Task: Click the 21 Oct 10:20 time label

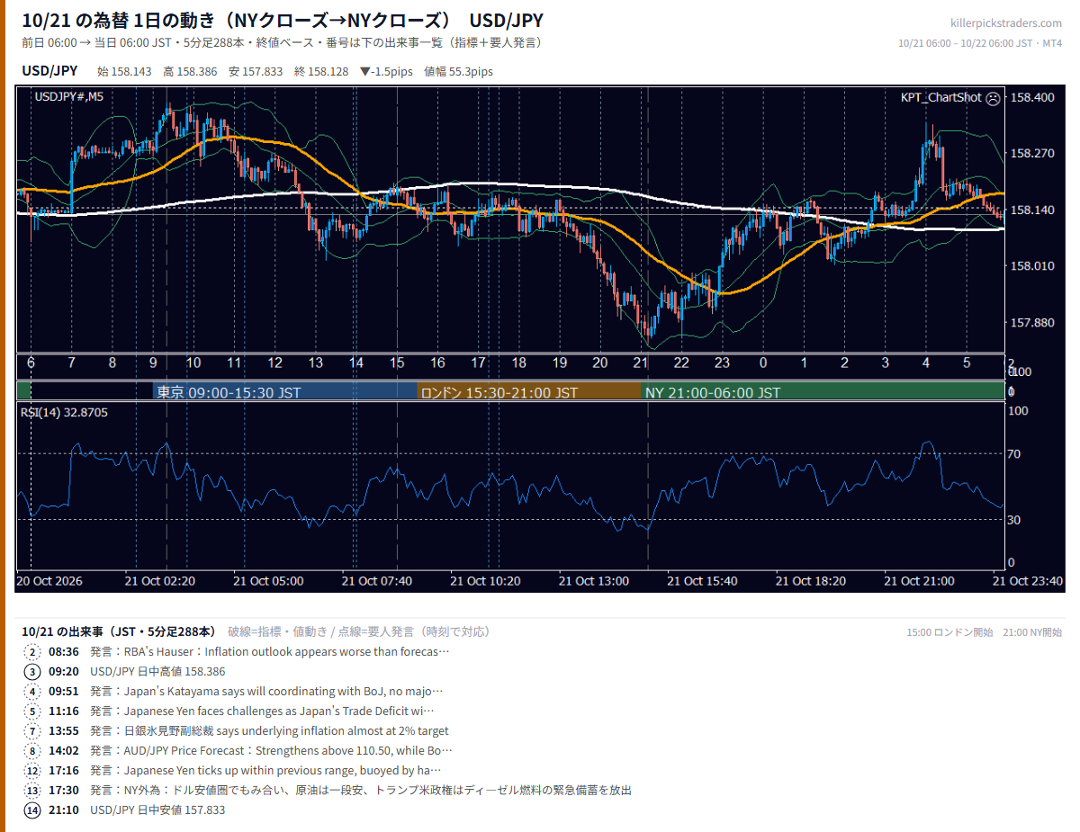Action: click(485, 581)
